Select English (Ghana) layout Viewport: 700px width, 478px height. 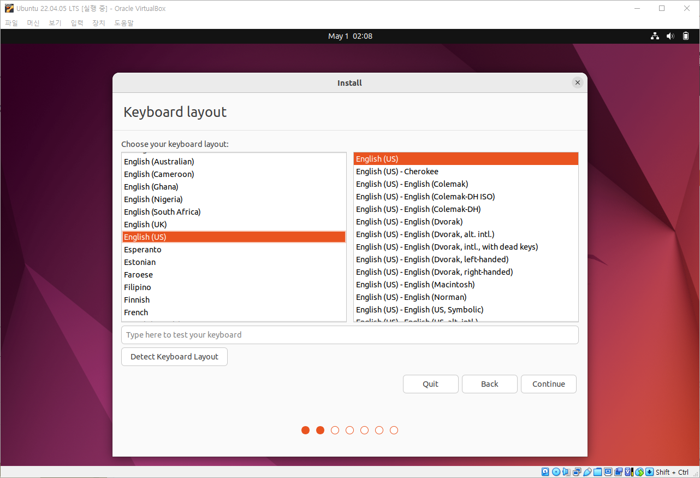pos(234,187)
